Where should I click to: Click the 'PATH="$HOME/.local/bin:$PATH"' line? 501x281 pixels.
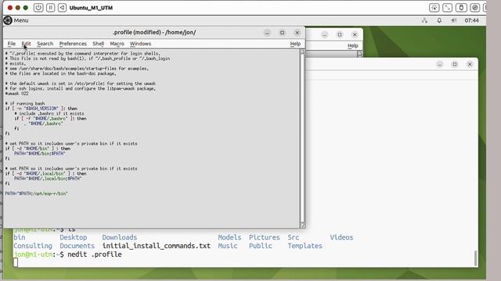point(48,179)
